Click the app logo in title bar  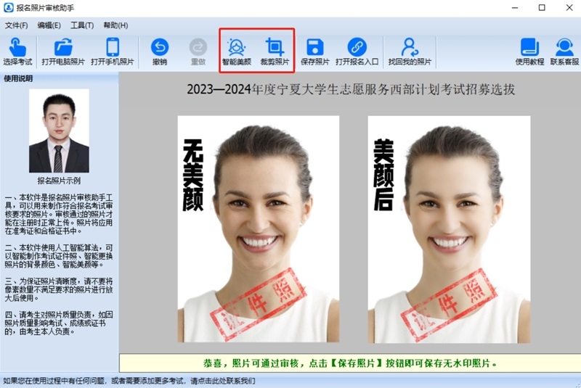click(x=8, y=8)
